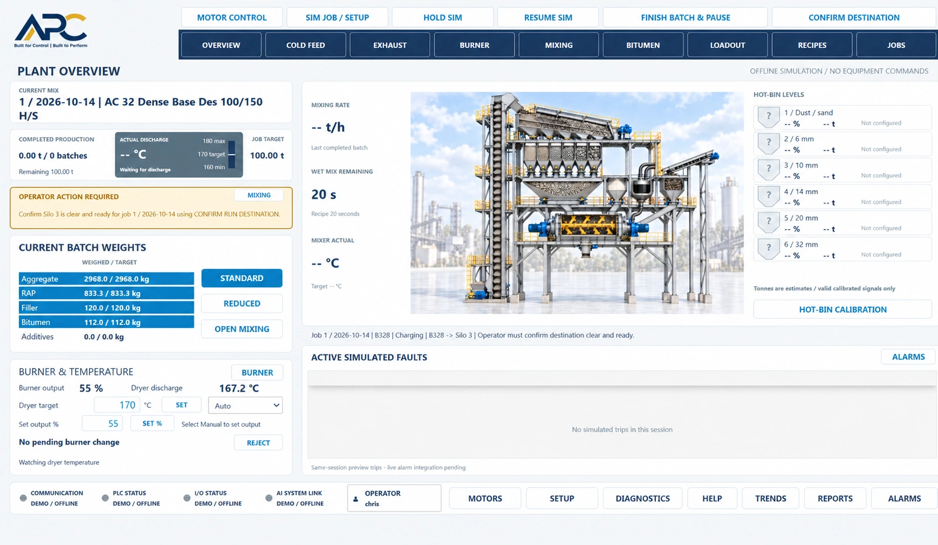Image resolution: width=938 pixels, height=545 pixels.
Task: Go to the LOADOUT tab
Action: 727,45
